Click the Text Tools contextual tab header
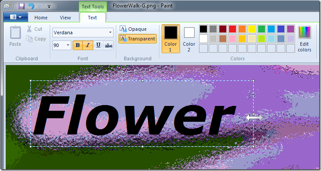Screen dimensions: 321x171 pos(93,7)
